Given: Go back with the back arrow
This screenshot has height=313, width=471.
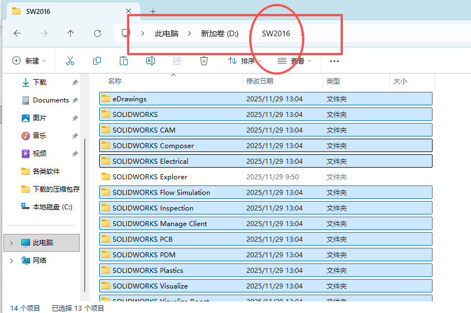Looking at the screenshot, I should point(17,33).
